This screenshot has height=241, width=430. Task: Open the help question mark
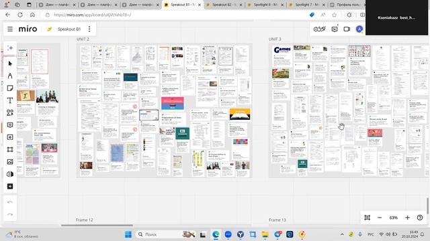coord(420,218)
